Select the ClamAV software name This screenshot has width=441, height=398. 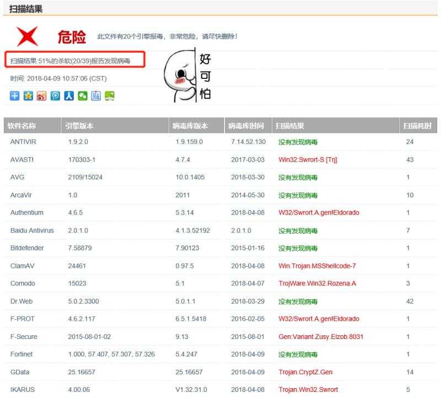[22, 266]
